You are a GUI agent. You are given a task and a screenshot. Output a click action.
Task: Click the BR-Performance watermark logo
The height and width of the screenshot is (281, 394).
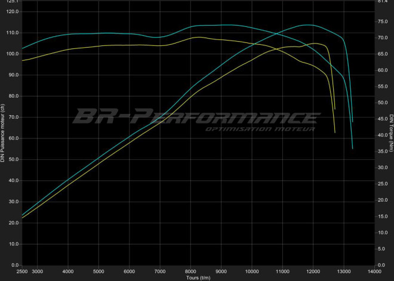pos(196,115)
